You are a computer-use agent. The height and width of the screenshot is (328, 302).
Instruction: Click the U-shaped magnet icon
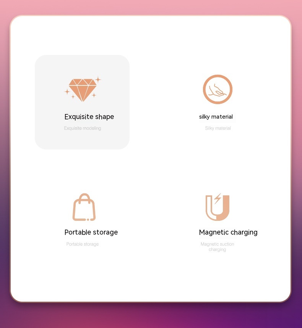(x=218, y=207)
